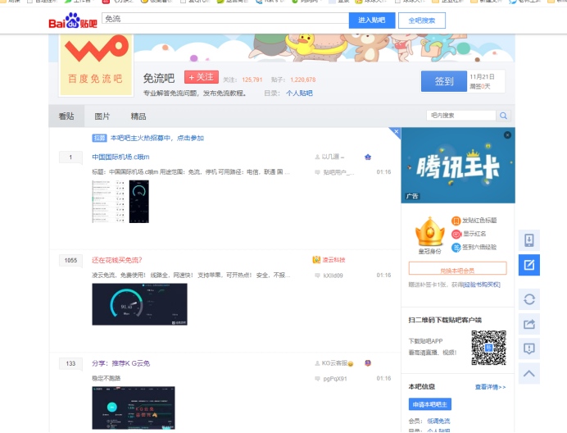Switch to the 图片 tab
Image resolution: width=567 pixels, height=433 pixels.
102,116
